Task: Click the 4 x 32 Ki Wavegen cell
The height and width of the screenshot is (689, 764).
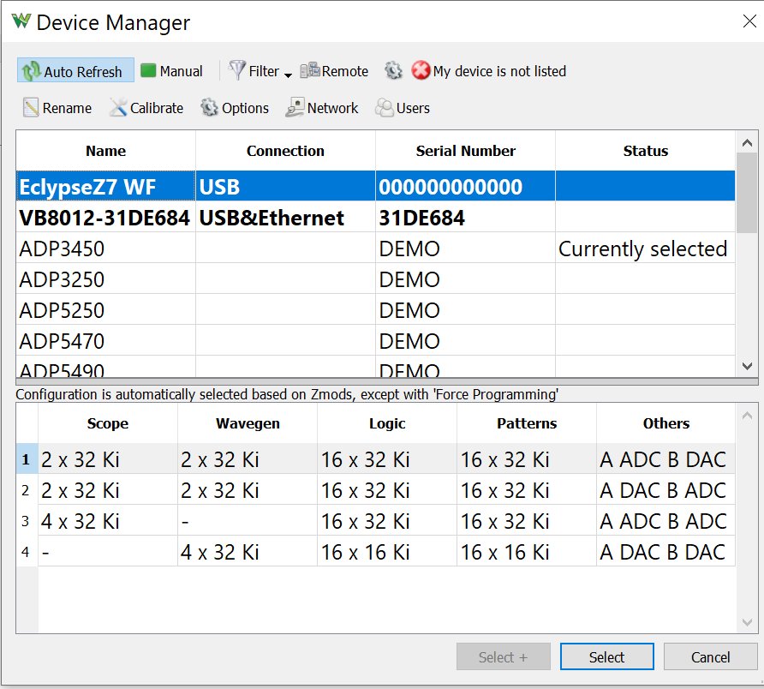Action: tap(248, 552)
